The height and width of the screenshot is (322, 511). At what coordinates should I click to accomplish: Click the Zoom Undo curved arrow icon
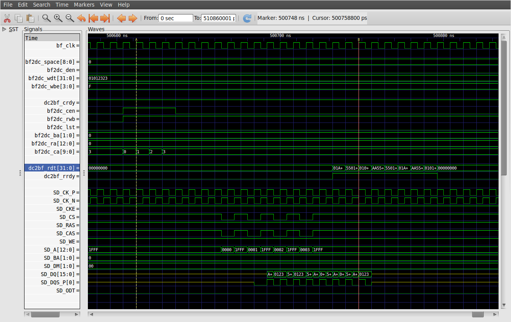(x=81, y=18)
